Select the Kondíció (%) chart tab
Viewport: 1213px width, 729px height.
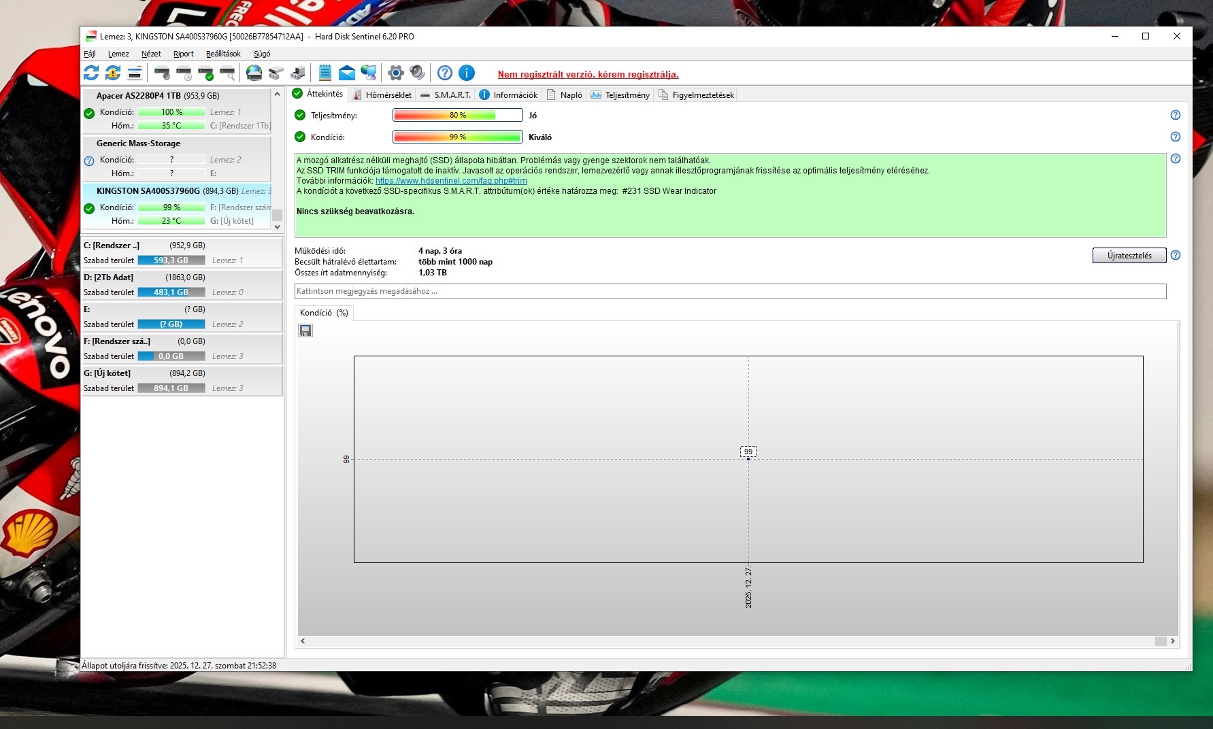(x=324, y=313)
